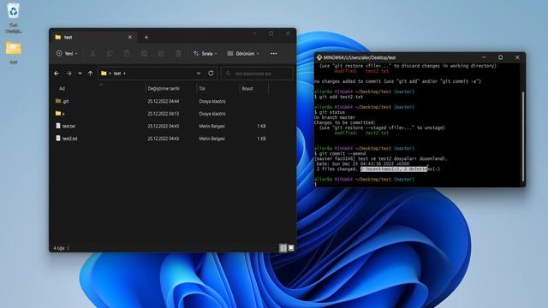The height and width of the screenshot is (308, 548).
Task: Add a new Explorer tab
Action: [x=146, y=37]
